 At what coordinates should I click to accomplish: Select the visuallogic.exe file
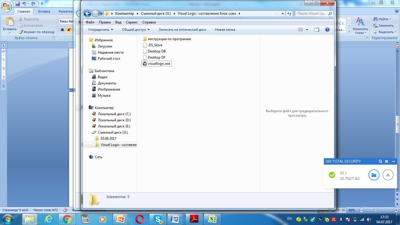pyautogui.click(x=156, y=64)
